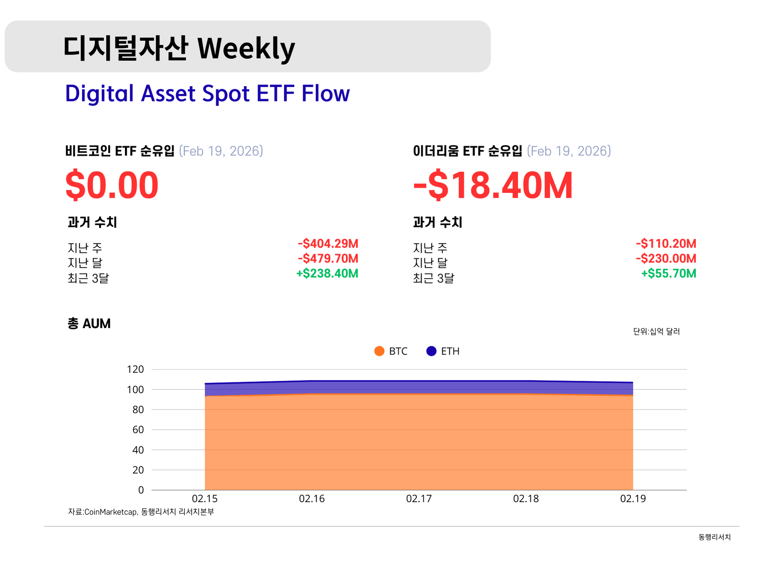
Task: Click the Bitcoin ETF $0.00 net inflow figure
Action: (112, 185)
